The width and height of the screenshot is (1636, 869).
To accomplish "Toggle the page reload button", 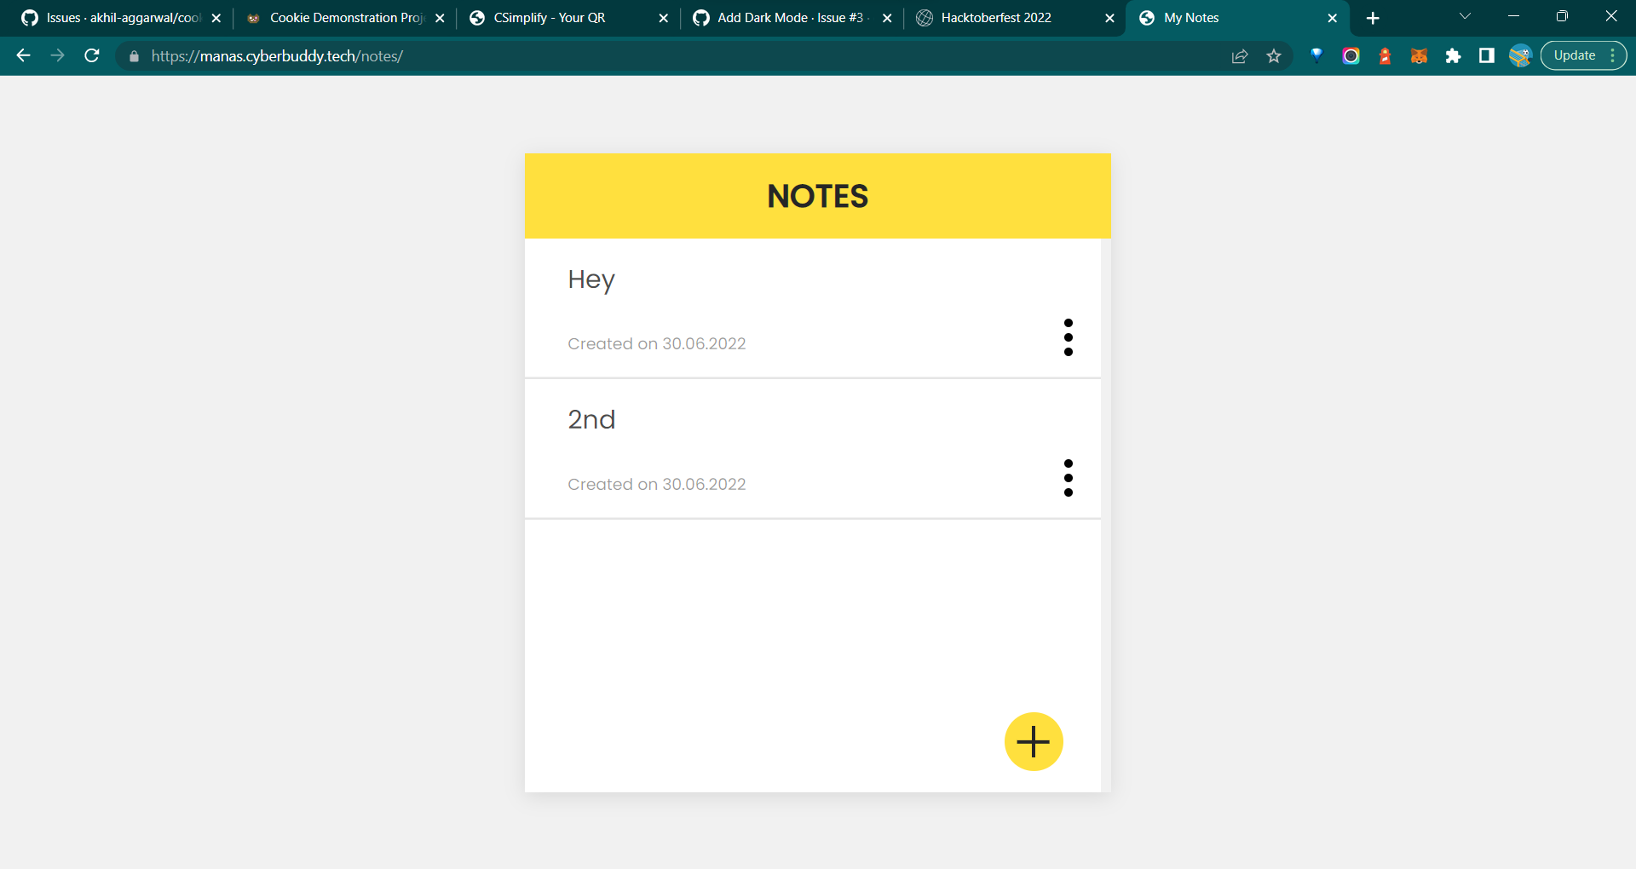I will tap(91, 55).
